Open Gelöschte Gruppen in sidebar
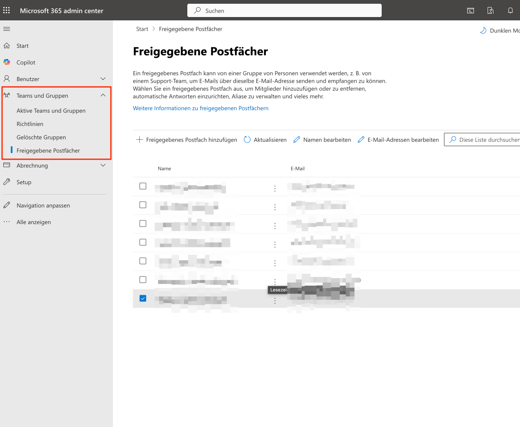The height and width of the screenshot is (427, 520). 41,137
